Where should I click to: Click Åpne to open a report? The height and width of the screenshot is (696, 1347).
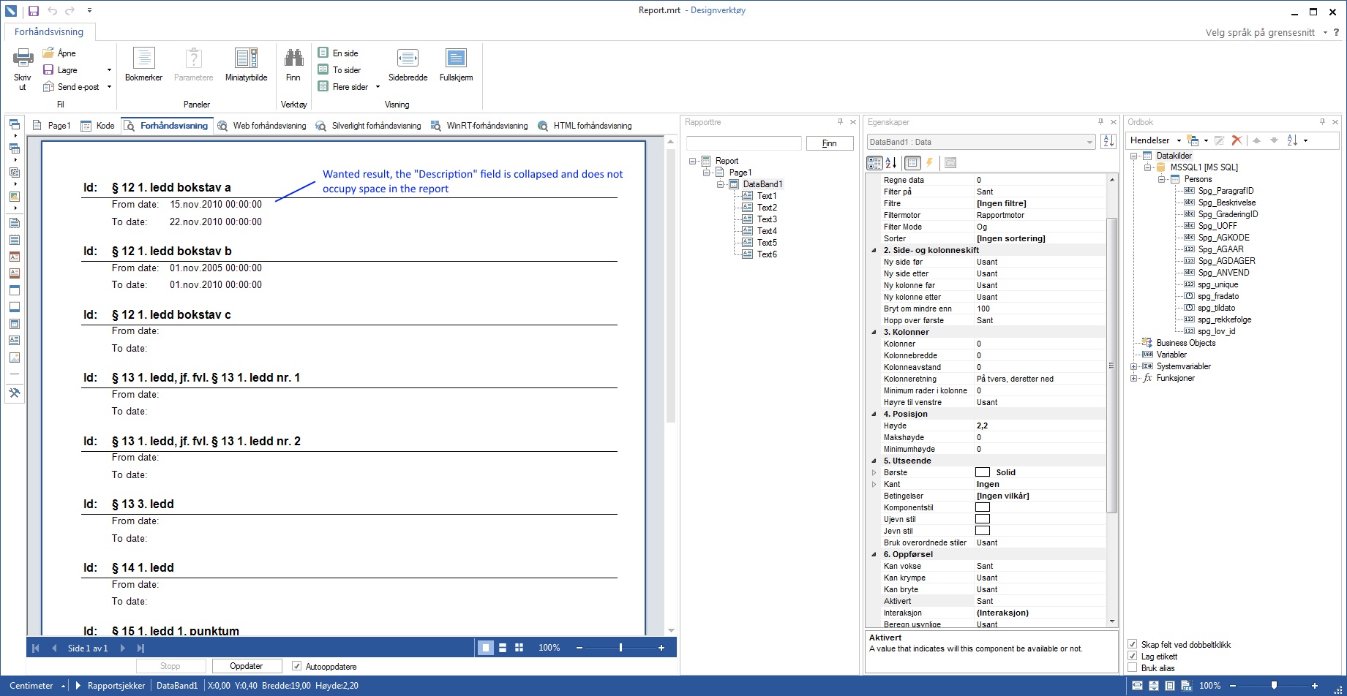pyautogui.click(x=59, y=53)
